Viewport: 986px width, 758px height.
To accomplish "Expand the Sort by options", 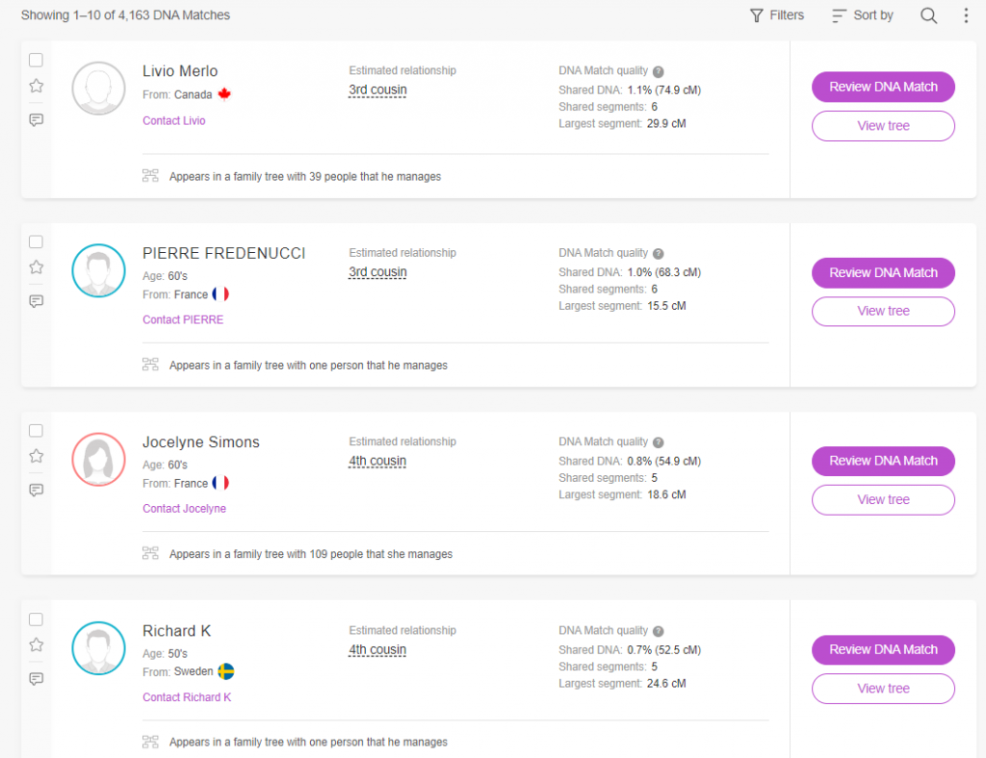I will click(863, 15).
